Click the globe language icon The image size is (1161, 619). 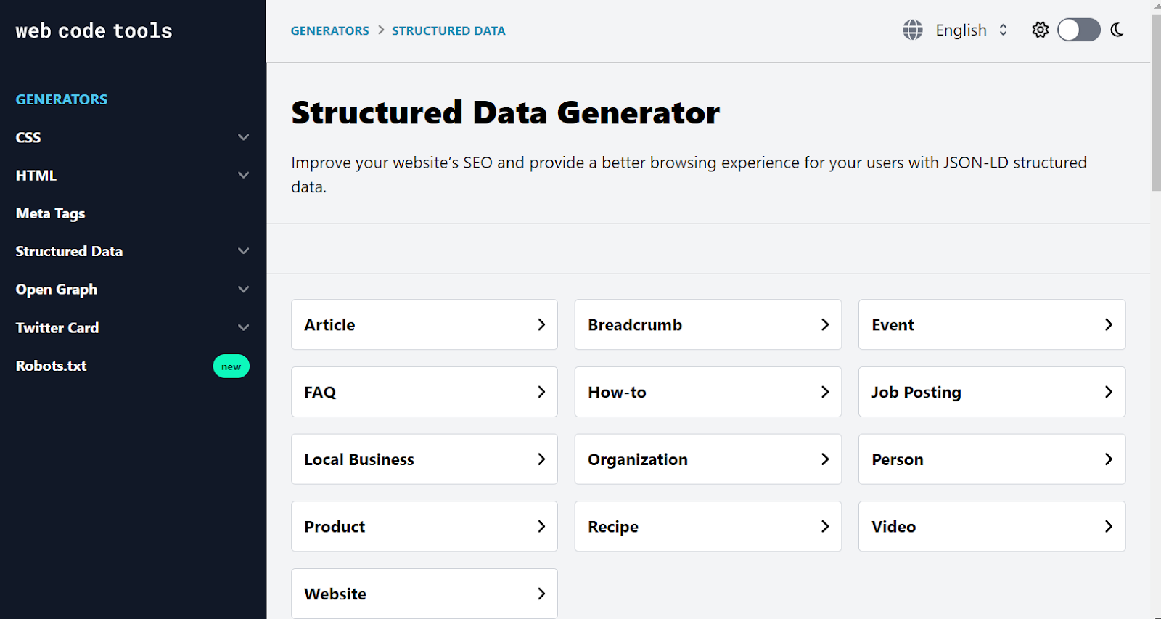click(912, 30)
